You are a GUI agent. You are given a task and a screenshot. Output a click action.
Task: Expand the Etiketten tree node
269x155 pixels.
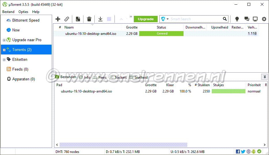[x=4, y=60]
